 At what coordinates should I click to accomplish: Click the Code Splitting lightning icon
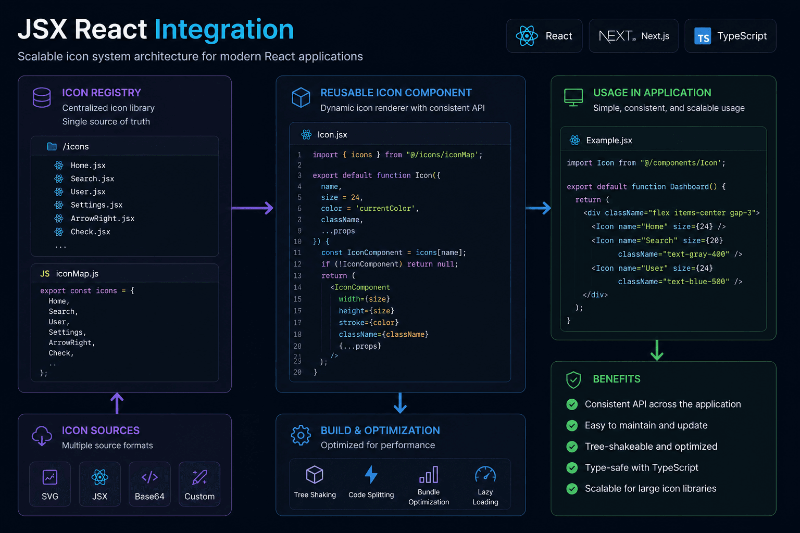[371, 475]
